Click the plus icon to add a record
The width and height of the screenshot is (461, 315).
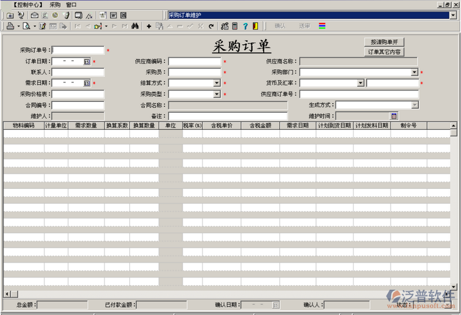[149, 26]
